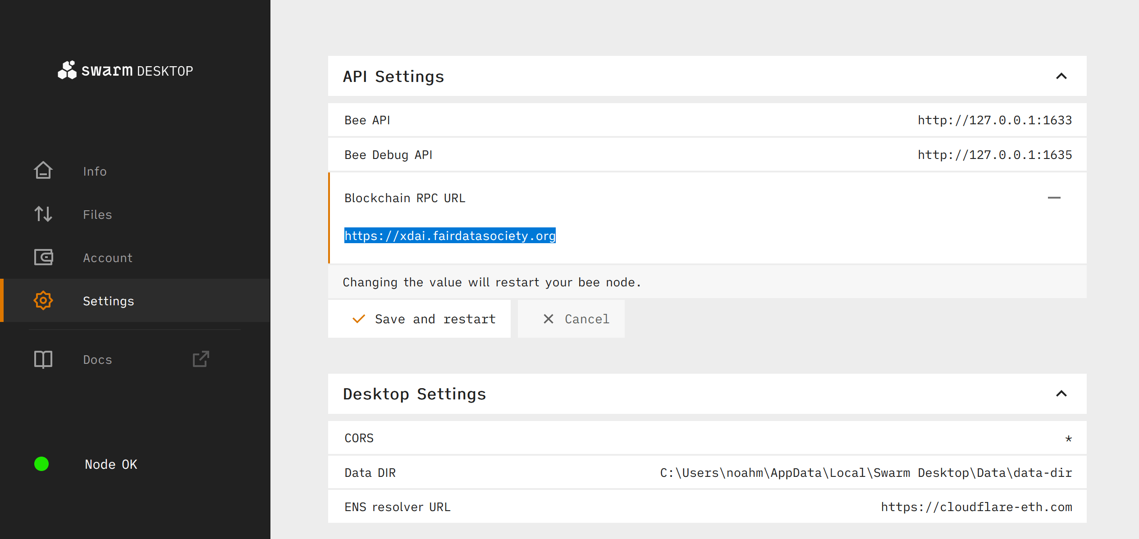Click the Docs external link icon

pyautogui.click(x=201, y=359)
